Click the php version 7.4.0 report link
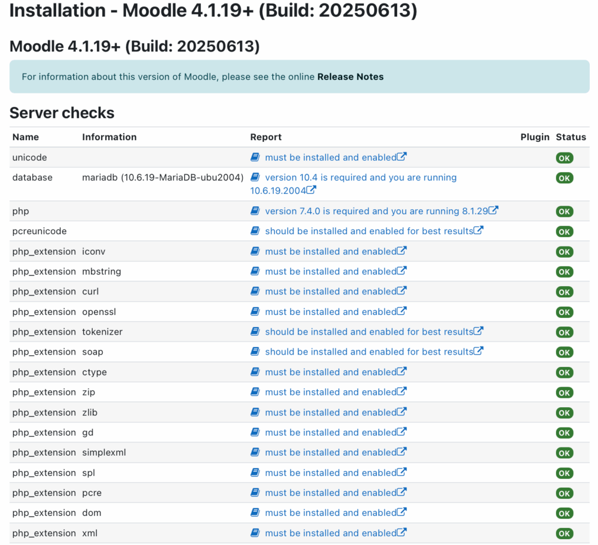 pyautogui.click(x=374, y=211)
